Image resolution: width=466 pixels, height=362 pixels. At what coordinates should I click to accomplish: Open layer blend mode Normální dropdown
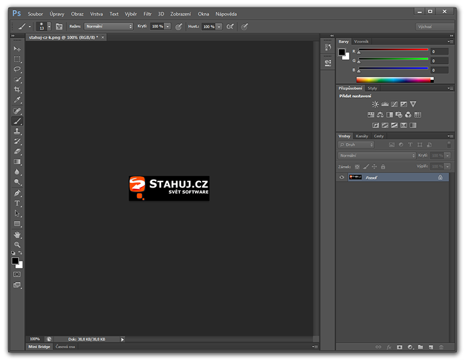pos(377,155)
